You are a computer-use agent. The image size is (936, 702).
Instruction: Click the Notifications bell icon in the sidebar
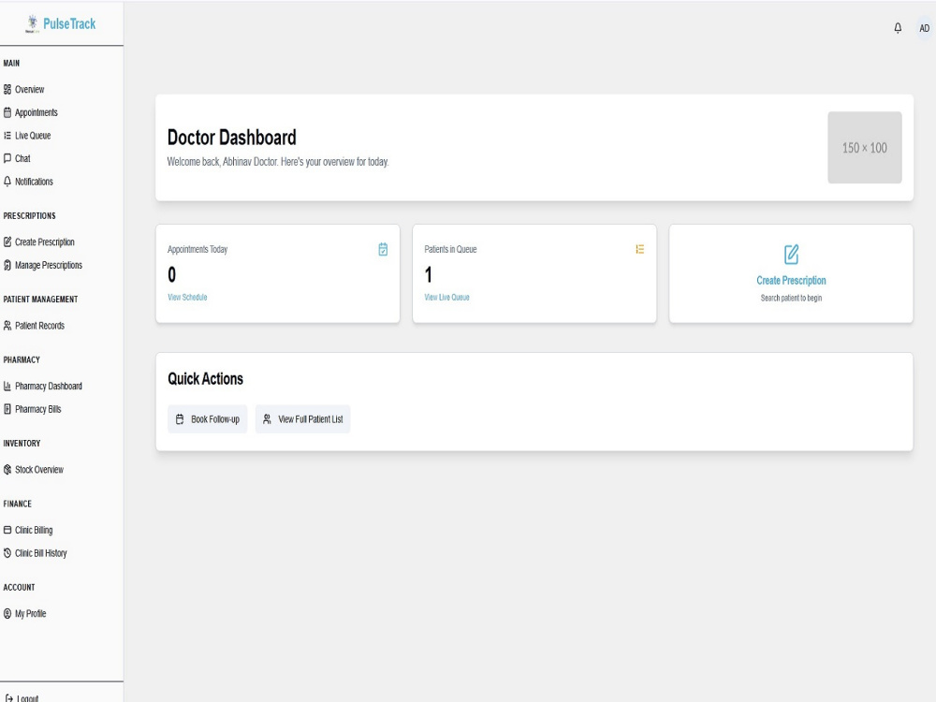(7, 182)
